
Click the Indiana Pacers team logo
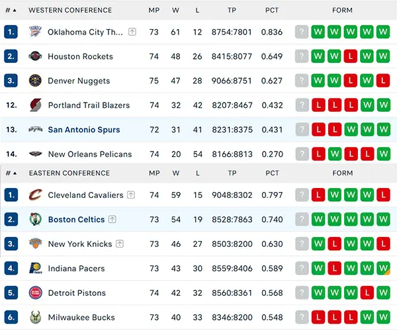(x=35, y=269)
